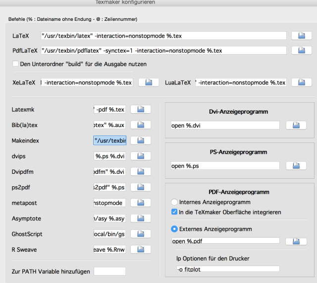Screen dimensions: 317x283
Task: Click the Zur PATH Variable hinzufügen field
Action: click(109, 271)
